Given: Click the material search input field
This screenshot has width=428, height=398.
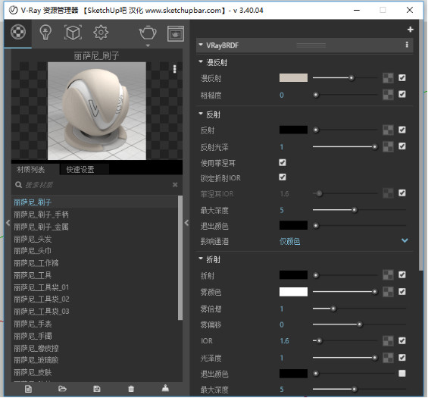Looking at the screenshot, I should coord(98,185).
